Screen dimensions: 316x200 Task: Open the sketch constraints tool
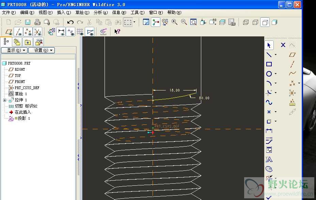tap(269, 150)
